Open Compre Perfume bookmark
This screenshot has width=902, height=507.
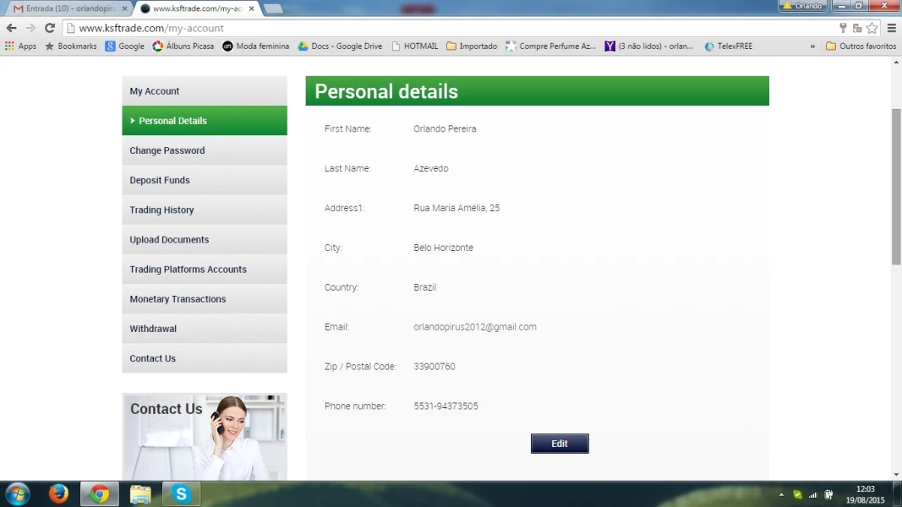pos(550,46)
